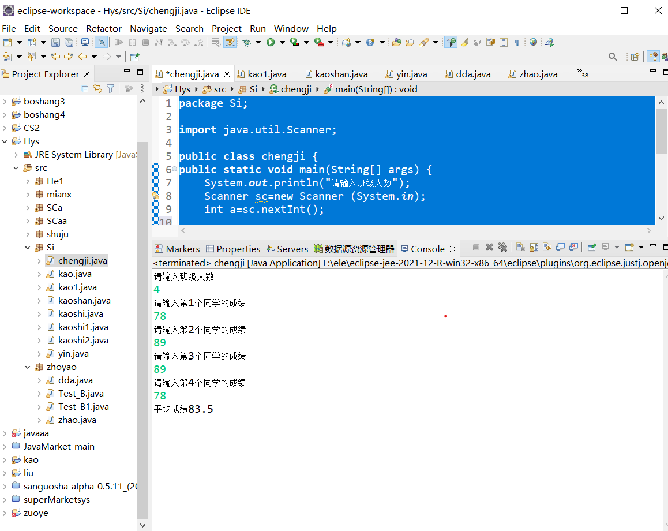Collapse the Hys project node
This screenshot has width=668, height=531.
tap(4, 141)
